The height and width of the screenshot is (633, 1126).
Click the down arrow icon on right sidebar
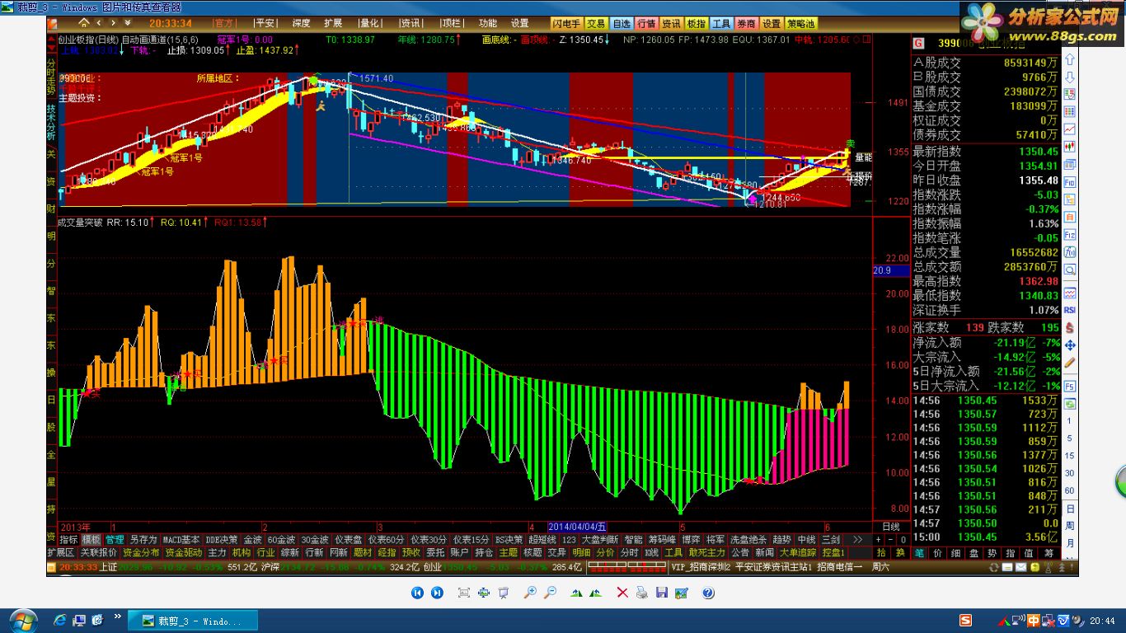click(1069, 77)
